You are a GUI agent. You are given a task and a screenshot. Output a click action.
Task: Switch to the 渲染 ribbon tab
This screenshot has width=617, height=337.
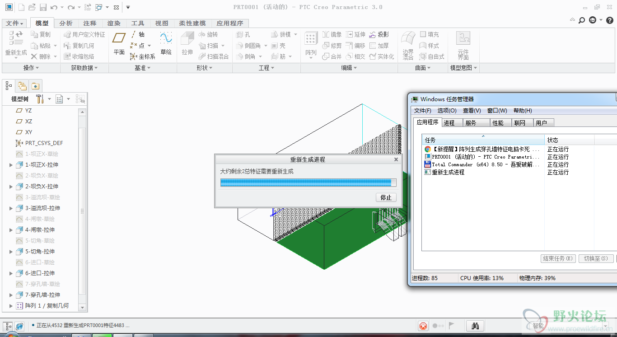(x=114, y=23)
